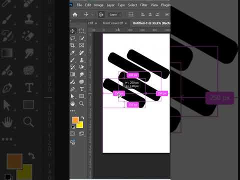Select the Rectangle shape tool
The image size is (240, 180).
tap(81, 96)
